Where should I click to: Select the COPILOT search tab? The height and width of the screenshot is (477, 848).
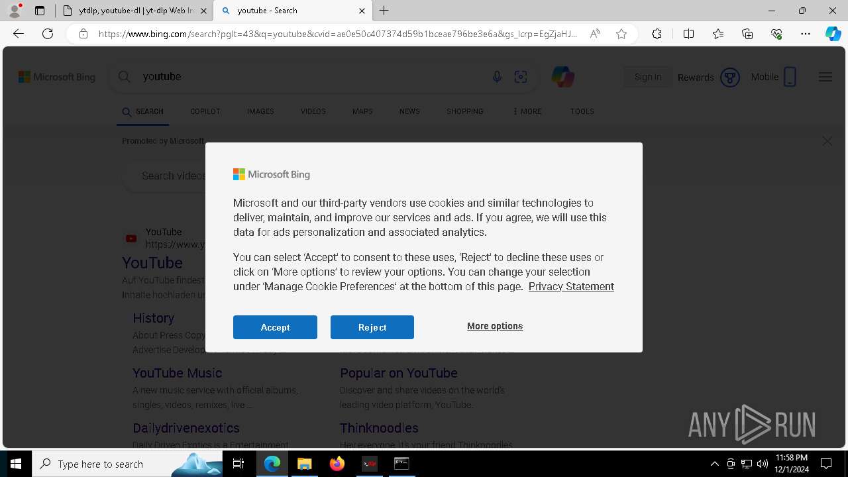pos(205,111)
